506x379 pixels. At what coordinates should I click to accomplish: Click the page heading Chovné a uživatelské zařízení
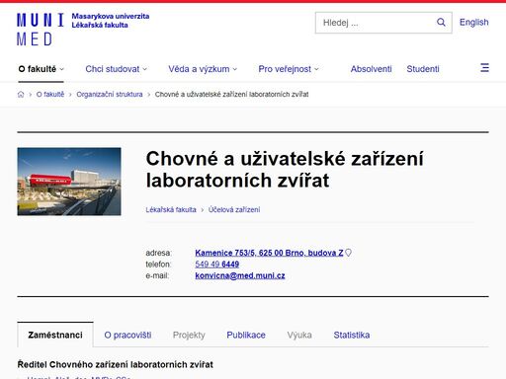point(285,170)
